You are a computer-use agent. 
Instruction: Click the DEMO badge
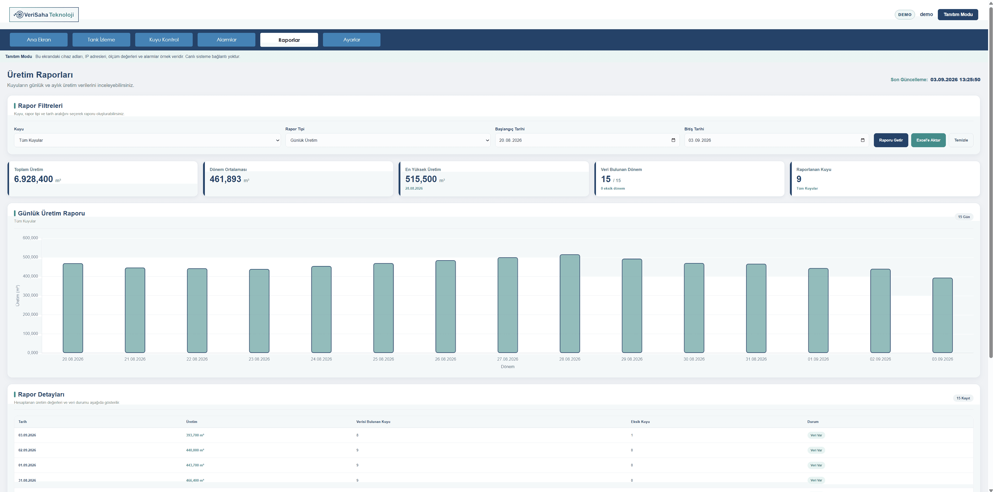coord(905,15)
